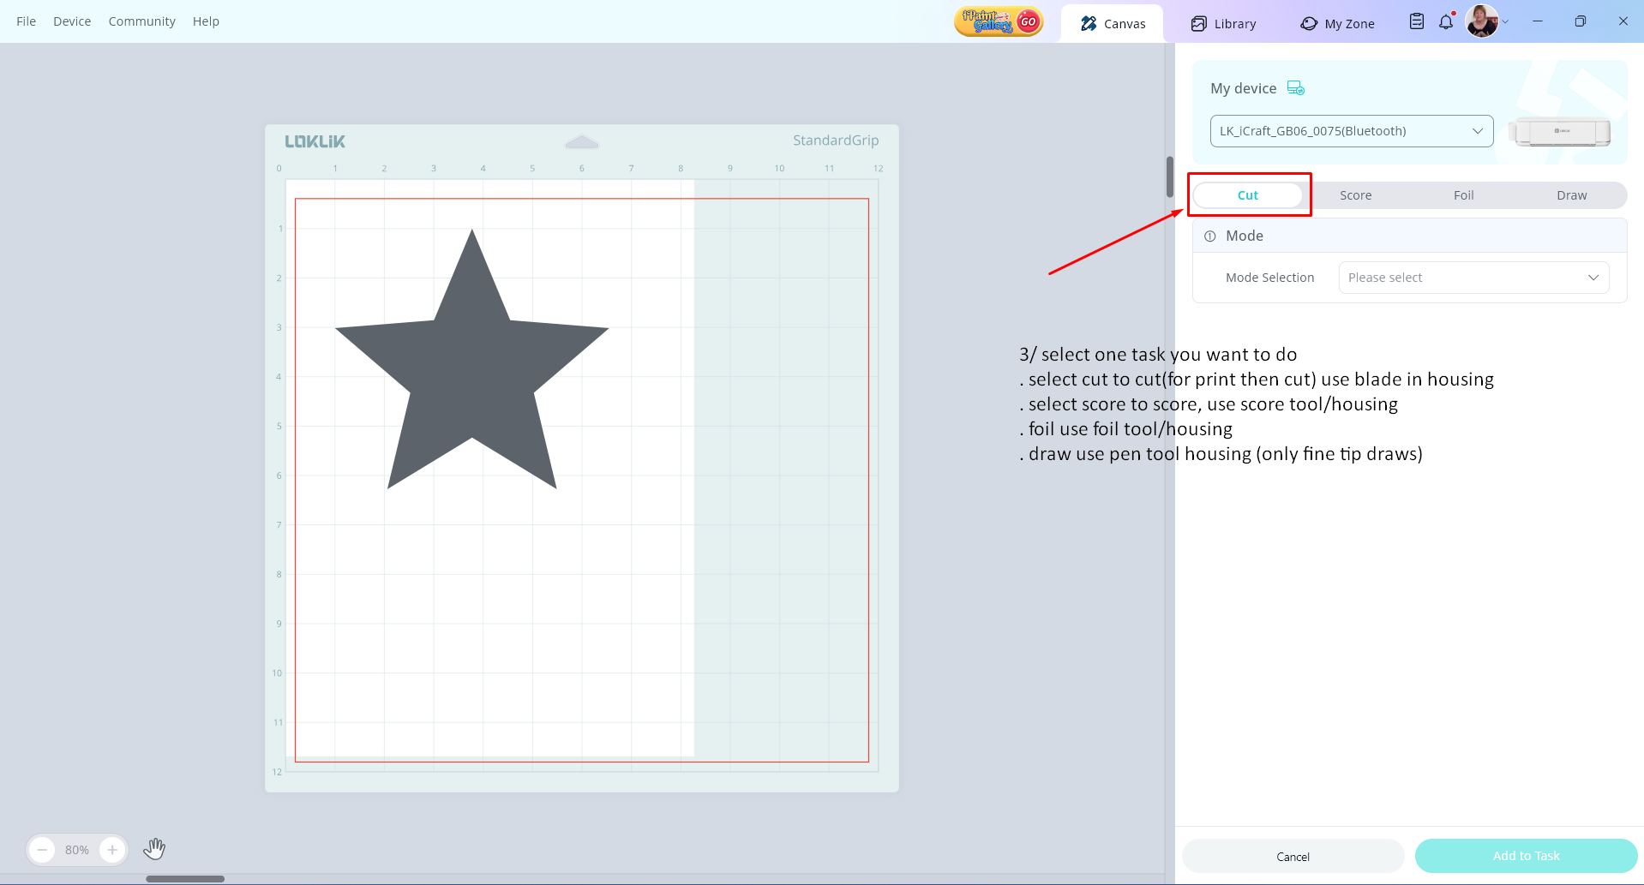
Task: Zoom in with the plus button
Action: tap(112, 850)
